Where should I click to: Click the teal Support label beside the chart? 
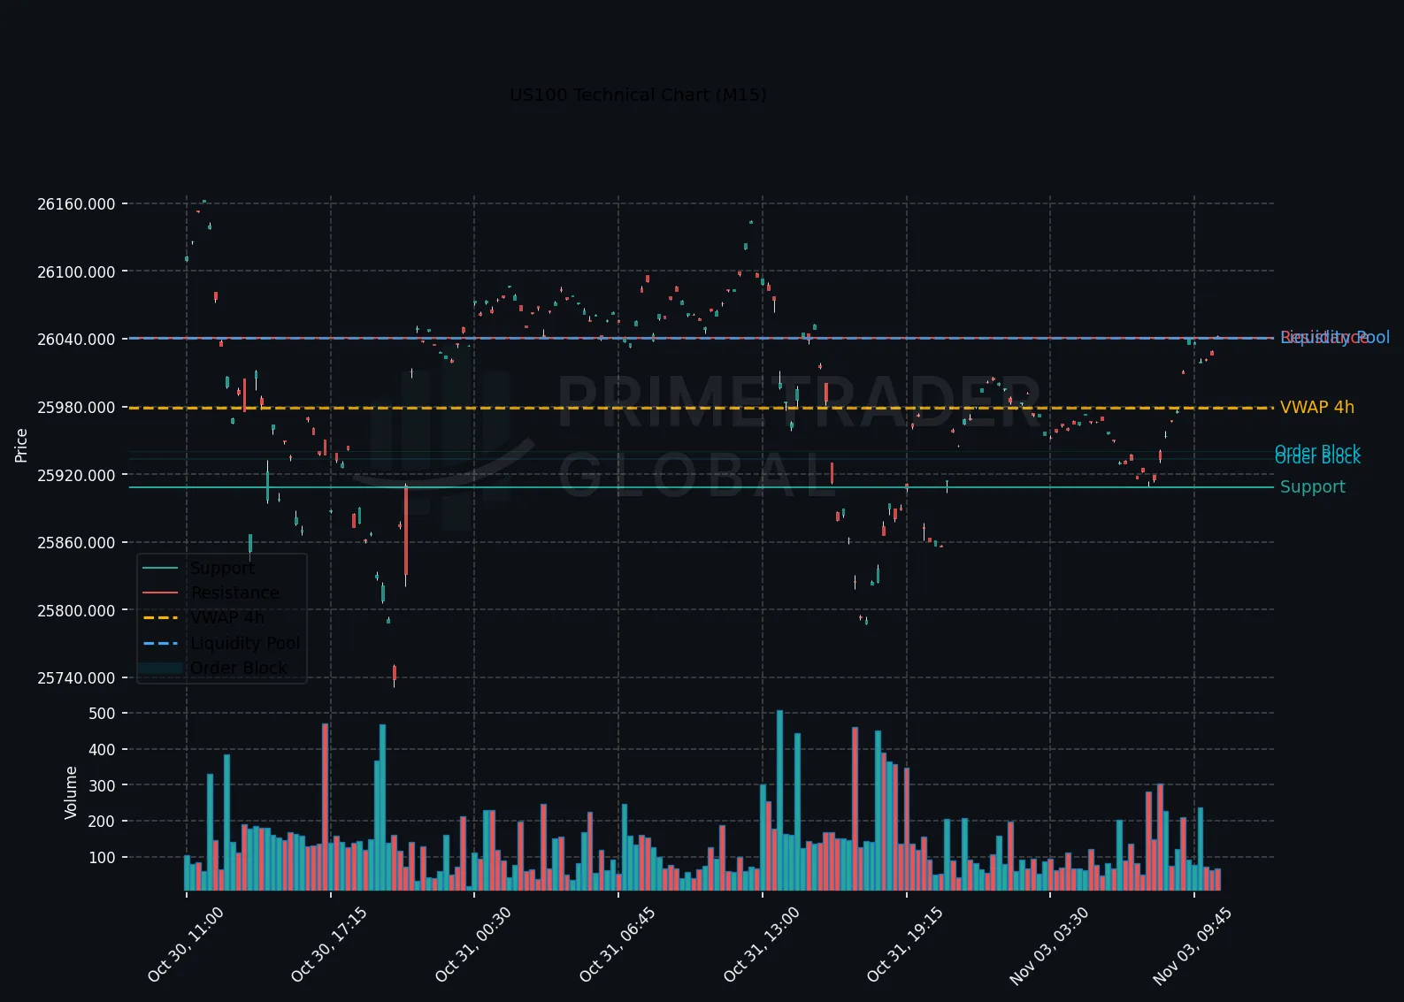[x=1312, y=487]
